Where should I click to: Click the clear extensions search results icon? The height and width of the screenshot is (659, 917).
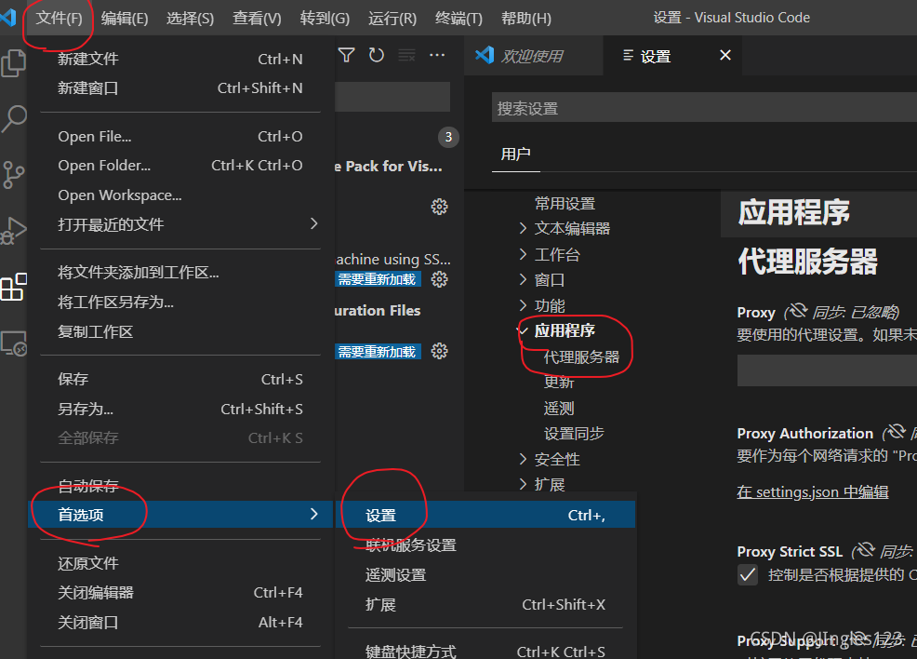pyautogui.click(x=406, y=55)
